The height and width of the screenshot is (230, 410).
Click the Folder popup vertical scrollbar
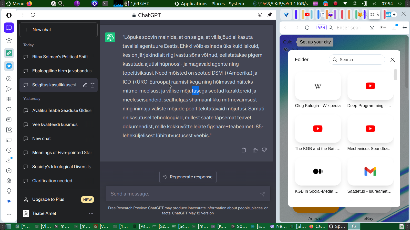395,75
